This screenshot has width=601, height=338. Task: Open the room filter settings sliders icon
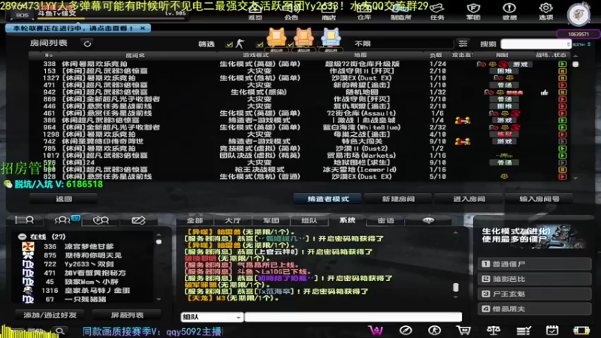click(463, 44)
